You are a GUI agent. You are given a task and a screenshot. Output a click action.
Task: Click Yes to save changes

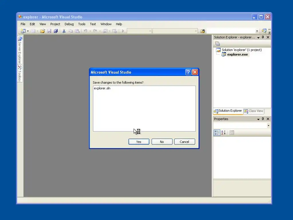coord(139,142)
